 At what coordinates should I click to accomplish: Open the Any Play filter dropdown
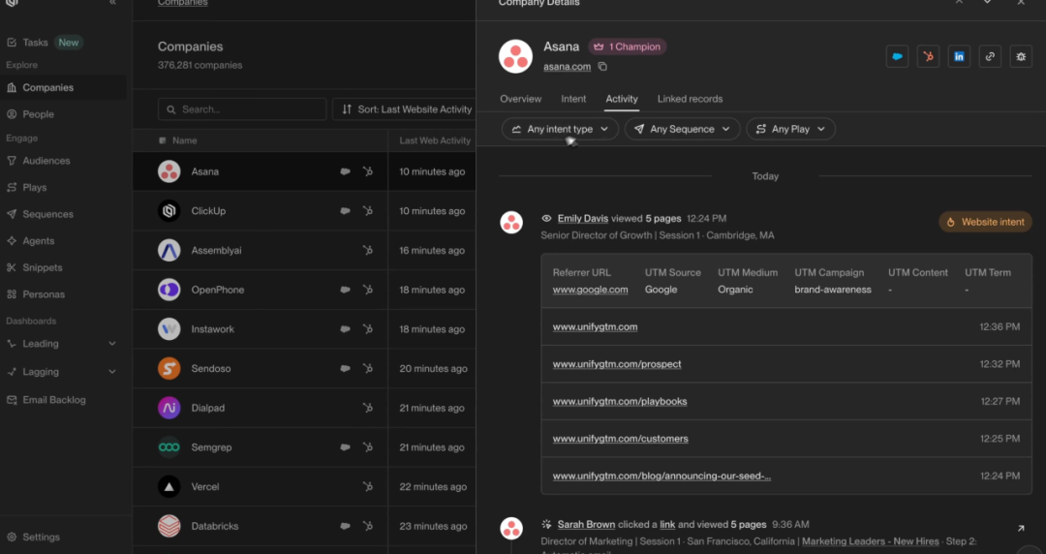(x=790, y=129)
